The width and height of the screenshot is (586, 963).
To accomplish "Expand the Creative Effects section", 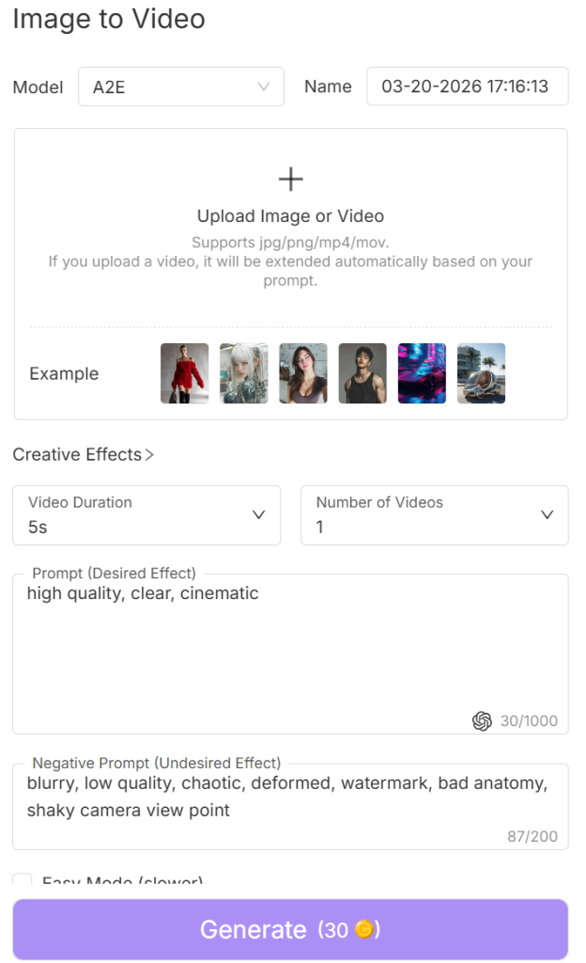I will click(84, 454).
